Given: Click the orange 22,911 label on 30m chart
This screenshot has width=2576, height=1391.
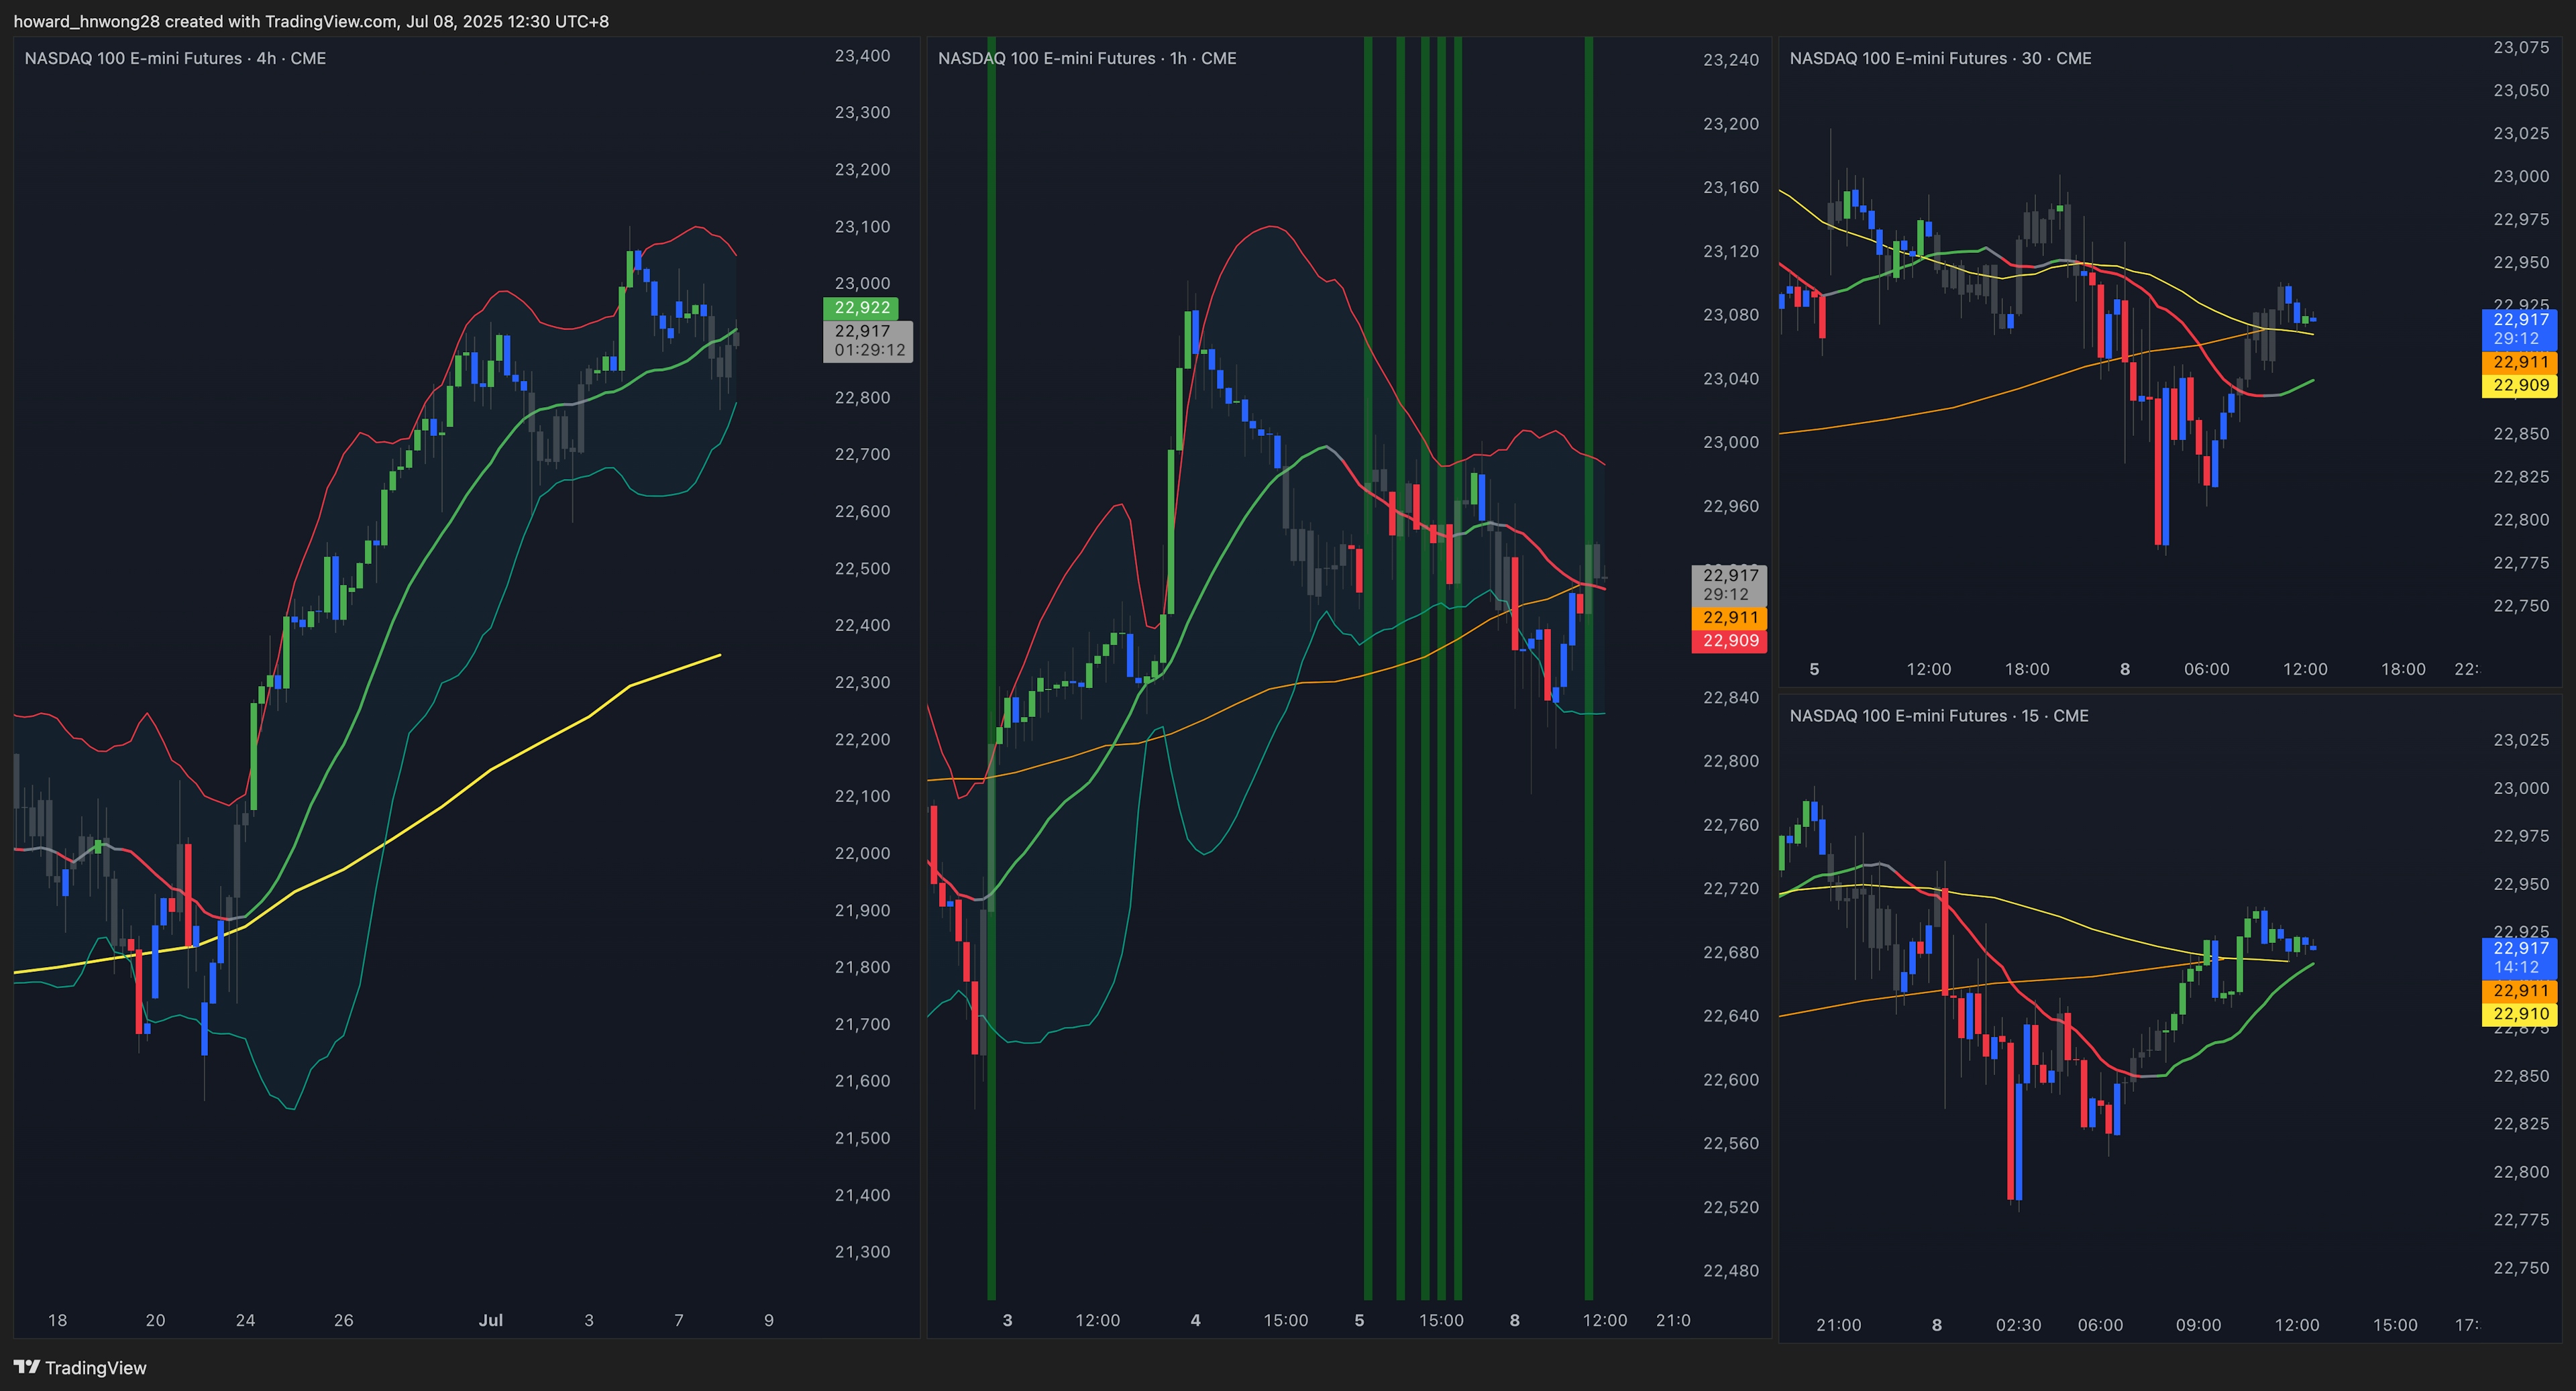Looking at the screenshot, I should [x=2520, y=362].
